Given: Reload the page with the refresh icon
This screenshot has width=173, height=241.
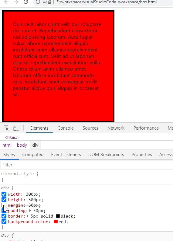Looking at the screenshot, I should coord(26,2).
